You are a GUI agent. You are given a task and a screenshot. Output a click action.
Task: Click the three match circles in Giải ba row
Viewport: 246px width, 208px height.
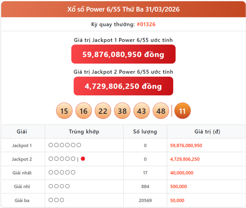[56, 200]
